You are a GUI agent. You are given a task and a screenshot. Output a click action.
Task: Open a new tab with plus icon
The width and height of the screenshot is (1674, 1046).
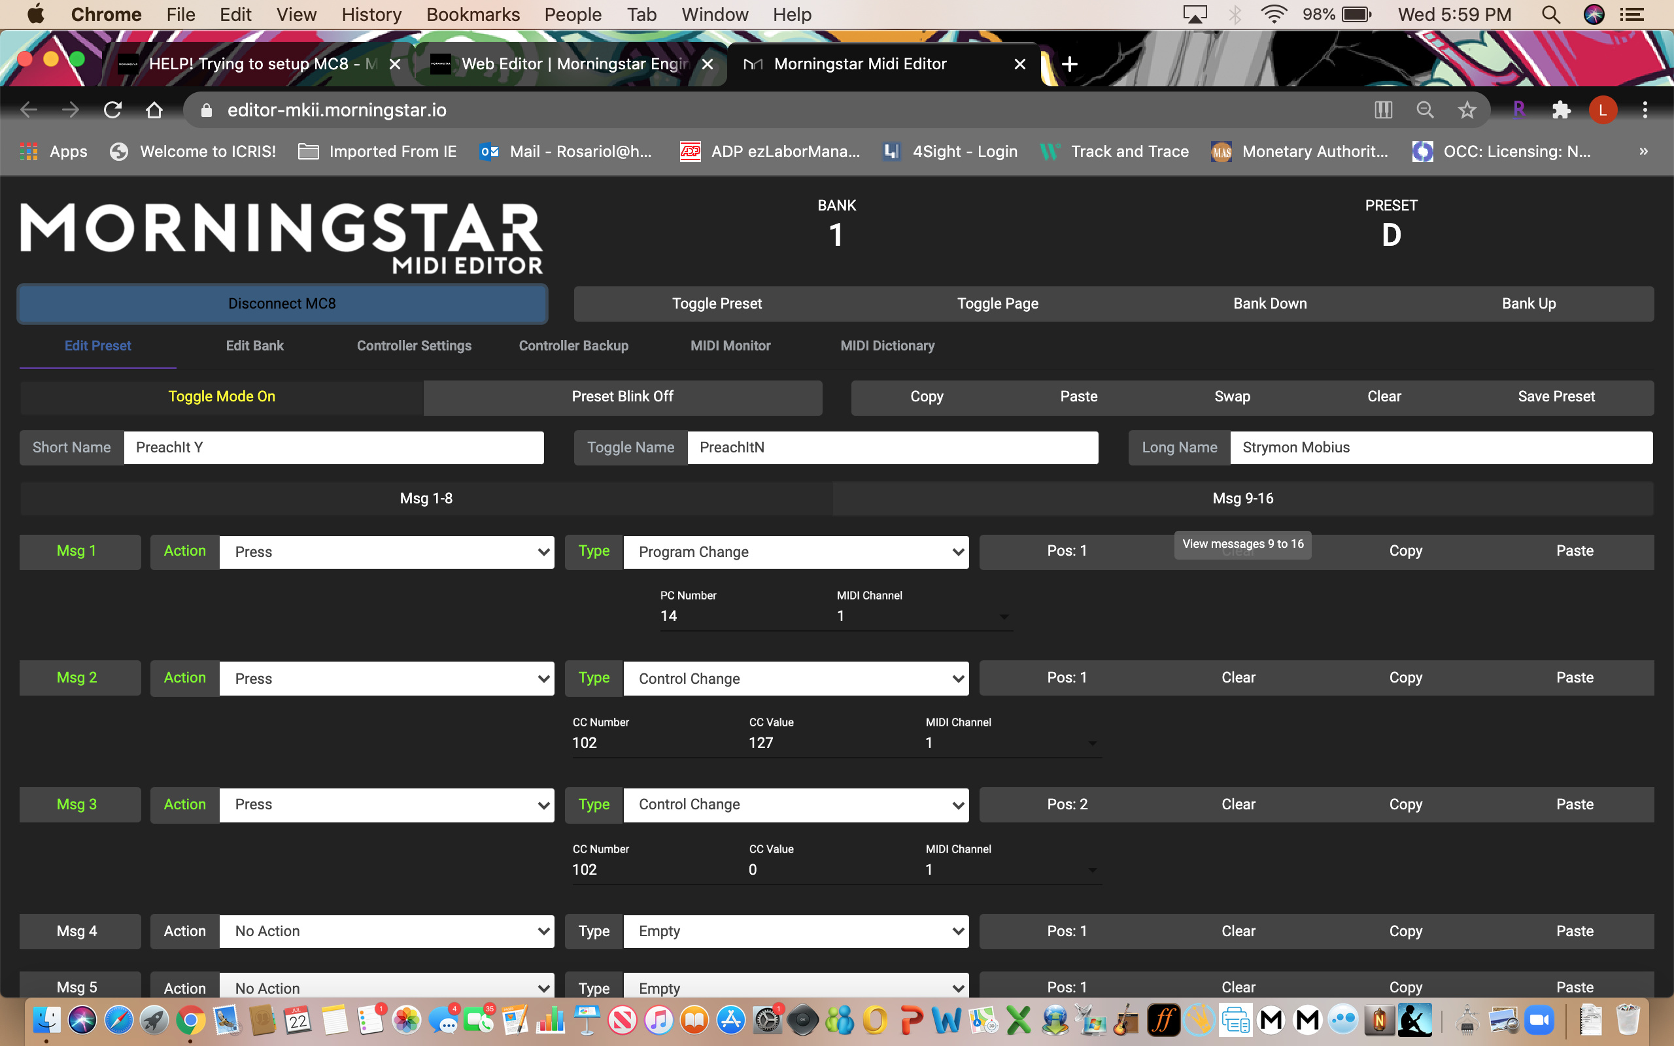point(1069,64)
